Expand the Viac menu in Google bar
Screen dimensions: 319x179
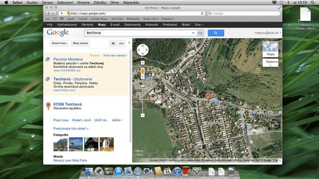click(x=199, y=24)
